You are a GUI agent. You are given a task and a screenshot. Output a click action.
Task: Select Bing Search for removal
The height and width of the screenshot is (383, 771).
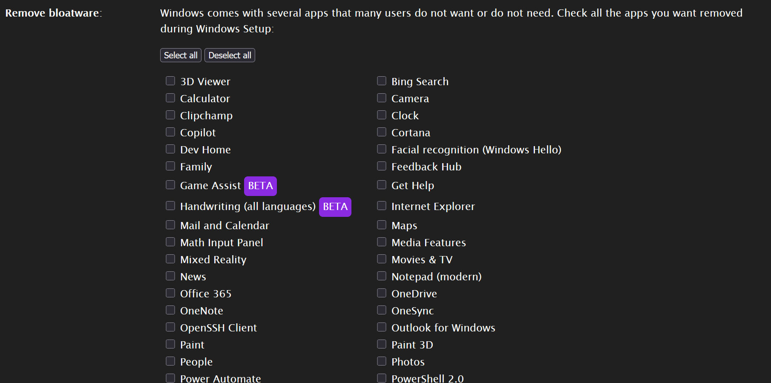382,81
